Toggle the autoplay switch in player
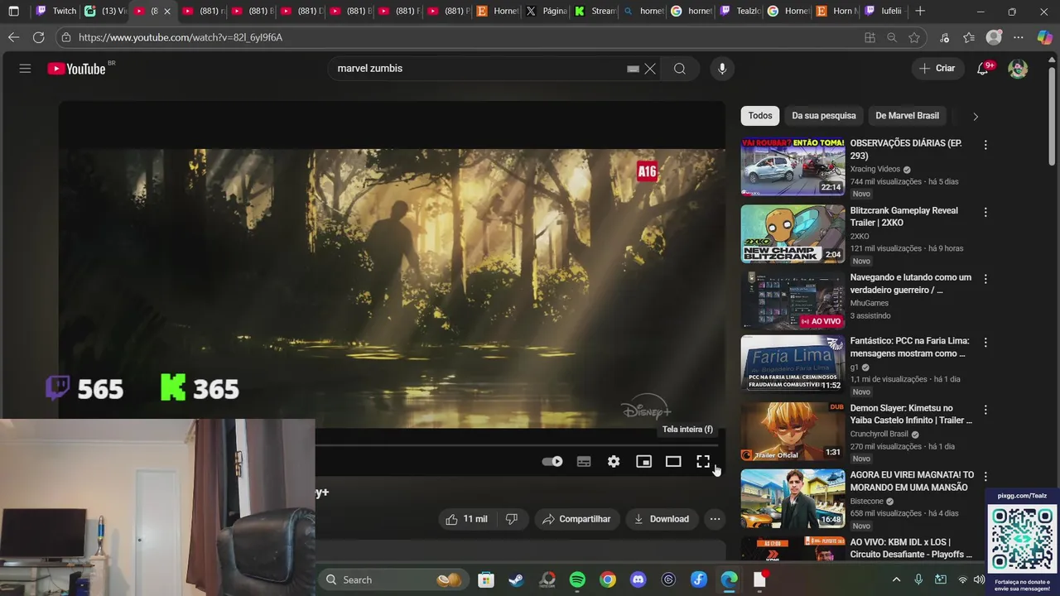The image size is (1060, 596). [x=552, y=462]
